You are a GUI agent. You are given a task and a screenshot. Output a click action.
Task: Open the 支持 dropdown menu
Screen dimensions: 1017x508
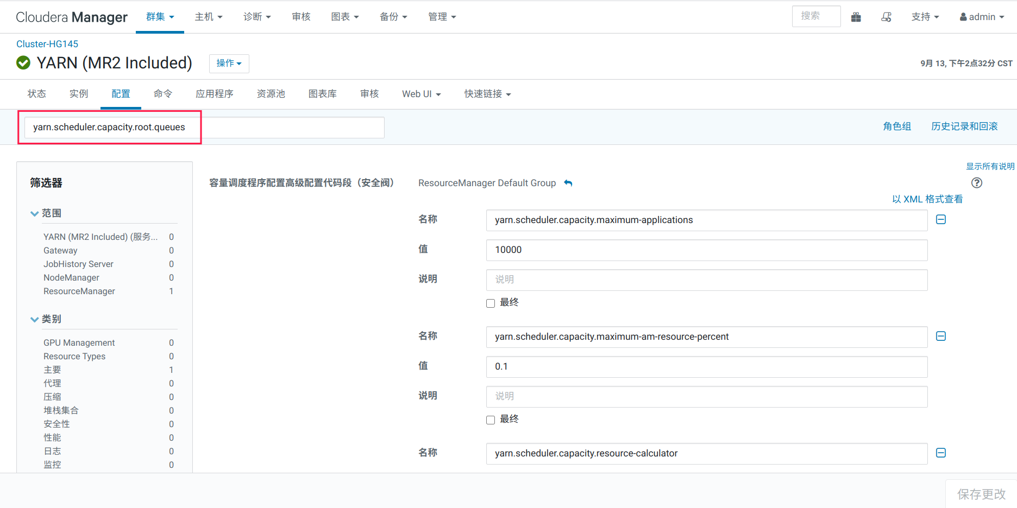pos(925,17)
